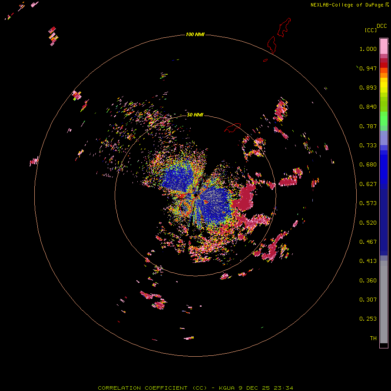Click the [CC] units label
The image size is (391, 391).
[x=371, y=30]
